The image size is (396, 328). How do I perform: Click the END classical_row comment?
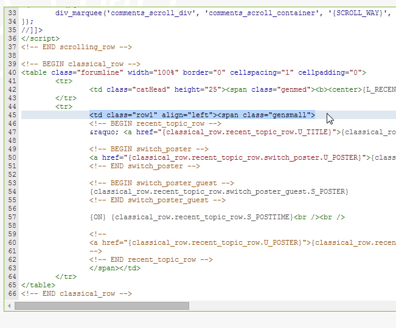pyautogui.click(x=77, y=294)
